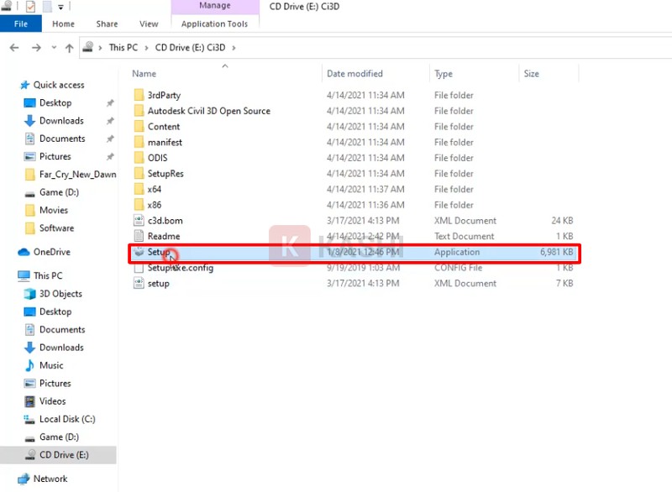Click the Back navigation arrow
The width and height of the screenshot is (672, 492).
pos(13,48)
